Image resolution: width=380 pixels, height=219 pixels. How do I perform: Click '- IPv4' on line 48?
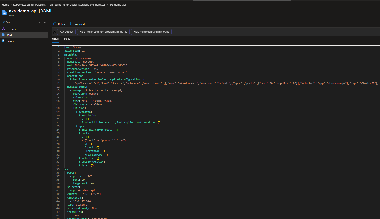coord(74,215)
